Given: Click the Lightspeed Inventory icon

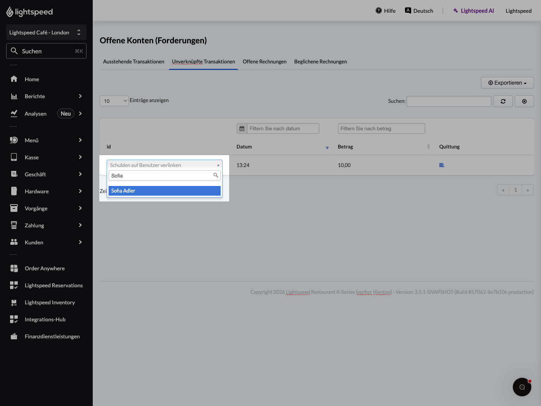Looking at the screenshot, I should tap(14, 302).
